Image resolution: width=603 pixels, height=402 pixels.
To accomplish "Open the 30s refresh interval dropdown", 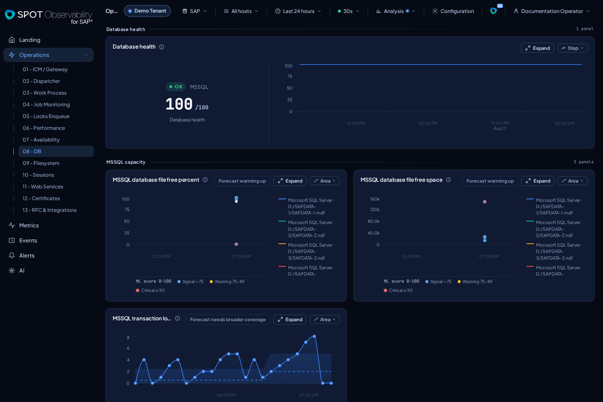I will point(348,11).
